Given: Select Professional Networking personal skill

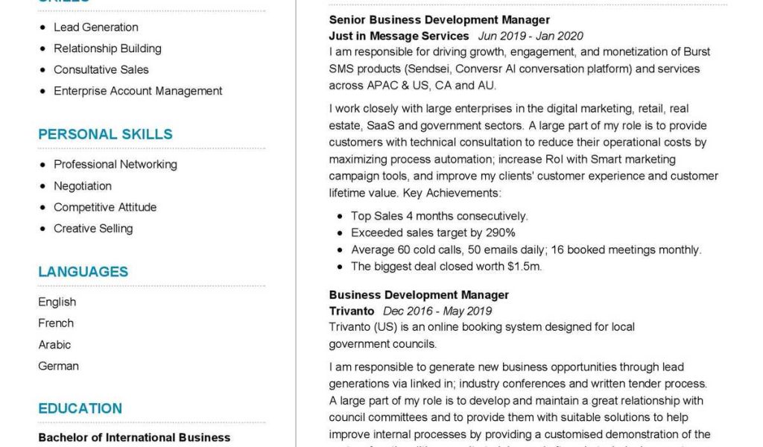Looking at the screenshot, I should (x=115, y=165).
